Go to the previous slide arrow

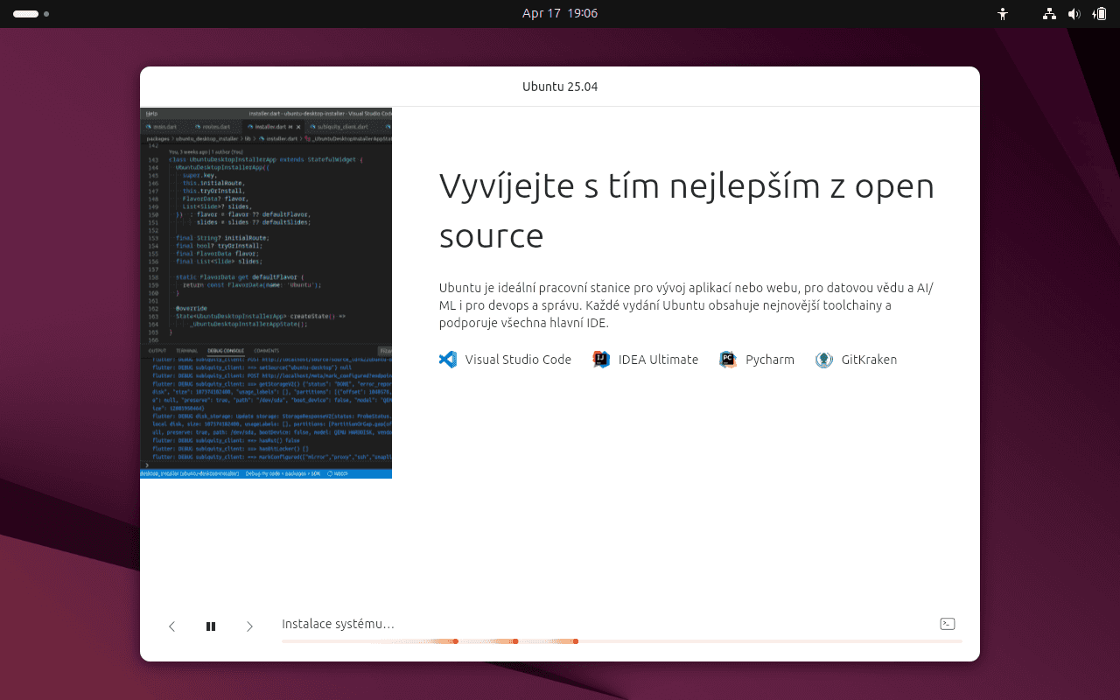(x=172, y=626)
